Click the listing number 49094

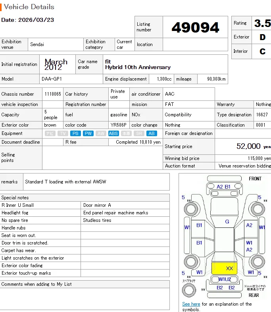[x=196, y=27]
